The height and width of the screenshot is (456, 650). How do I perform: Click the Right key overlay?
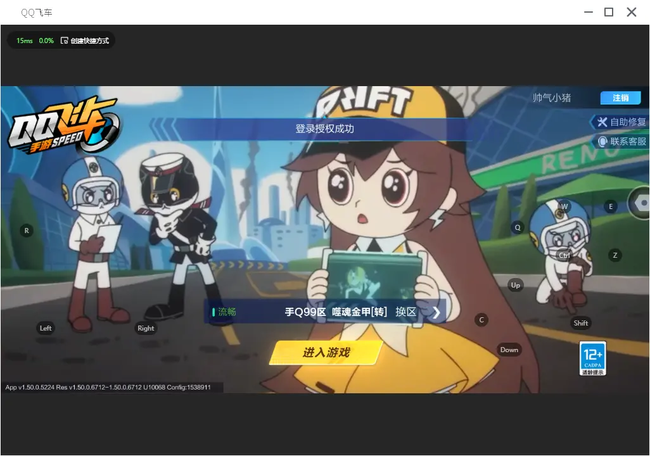click(146, 328)
